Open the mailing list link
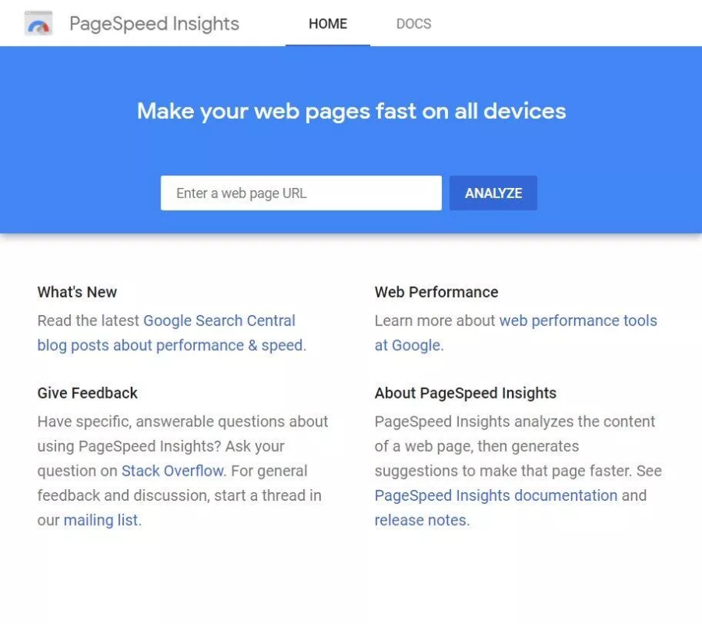The width and height of the screenshot is (702, 624). pos(101,520)
